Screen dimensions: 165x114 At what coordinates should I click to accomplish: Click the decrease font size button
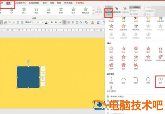60,22
